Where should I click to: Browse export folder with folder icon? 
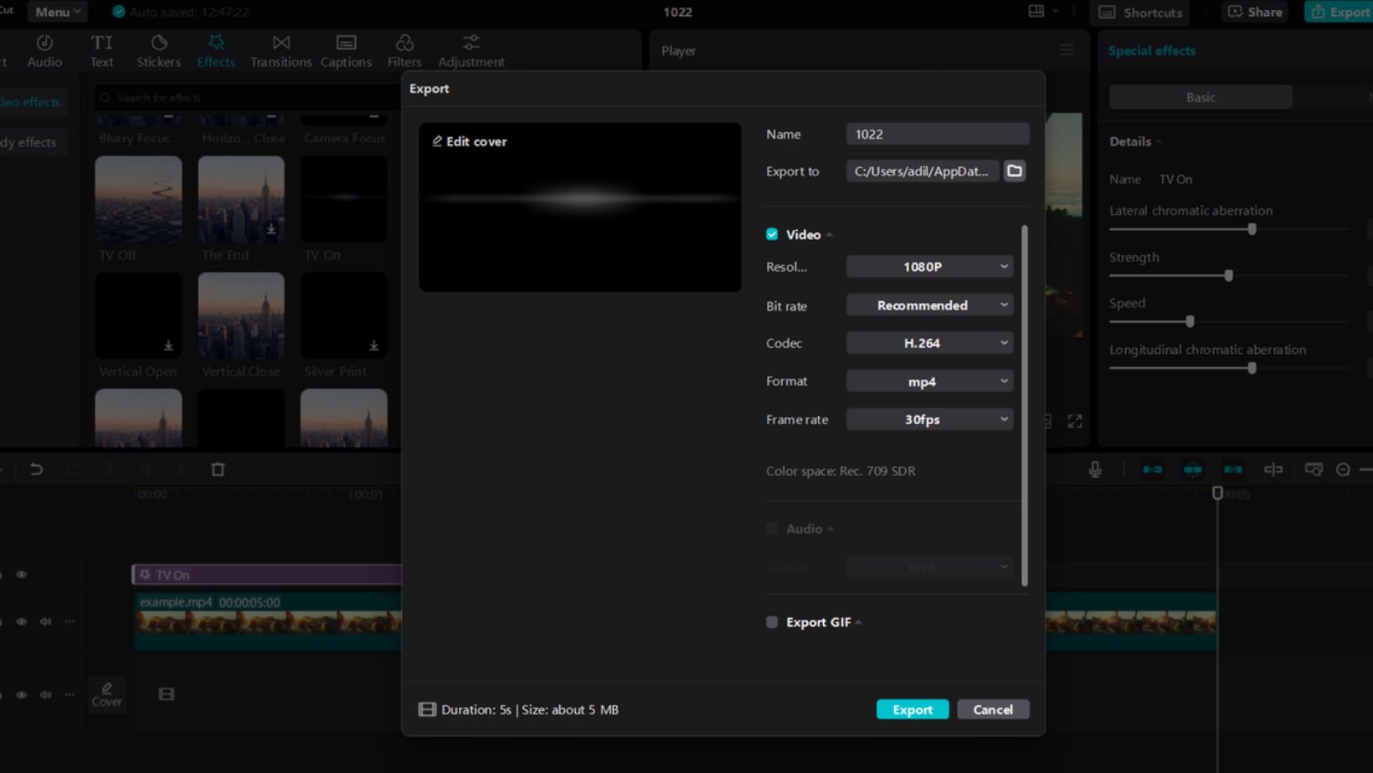[1015, 171]
